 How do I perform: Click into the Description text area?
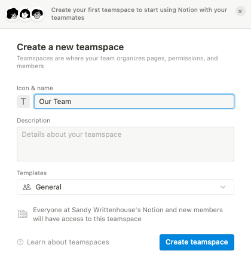[125, 144]
